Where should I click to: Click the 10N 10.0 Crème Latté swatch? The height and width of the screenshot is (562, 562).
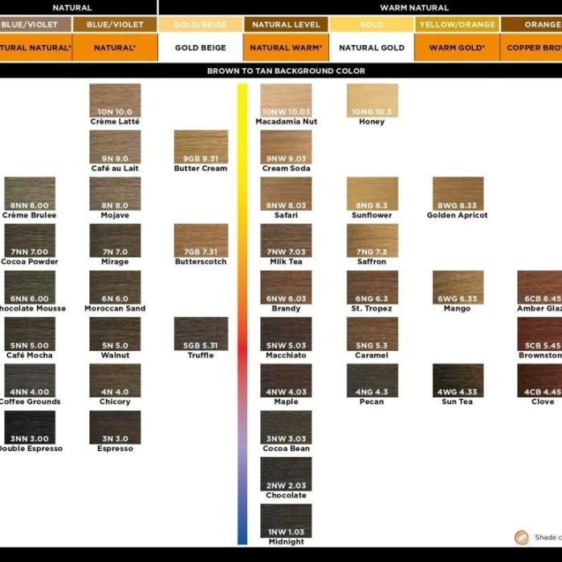[115, 100]
